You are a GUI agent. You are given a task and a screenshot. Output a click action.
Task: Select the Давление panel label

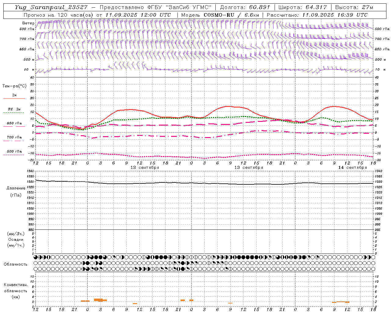point(16,188)
